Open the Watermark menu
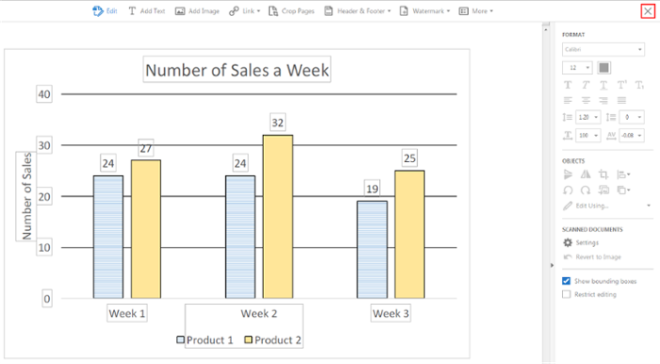 (424, 11)
